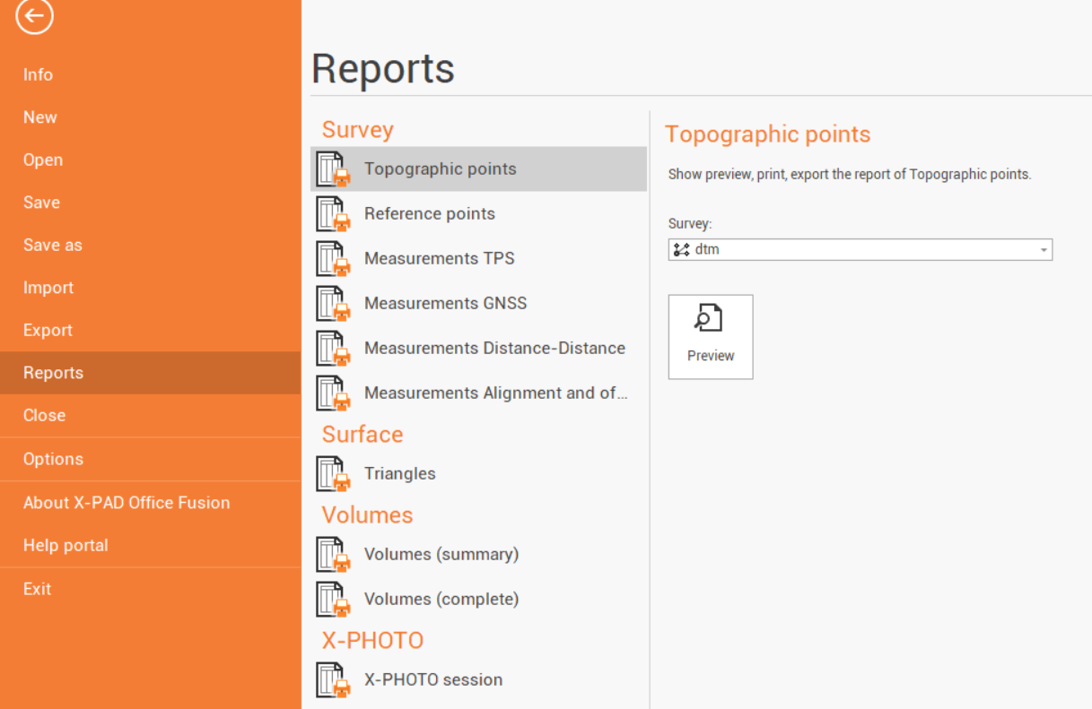Click the Measurements GNSS report icon
This screenshot has height=709, width=1092.
(333, 304)
